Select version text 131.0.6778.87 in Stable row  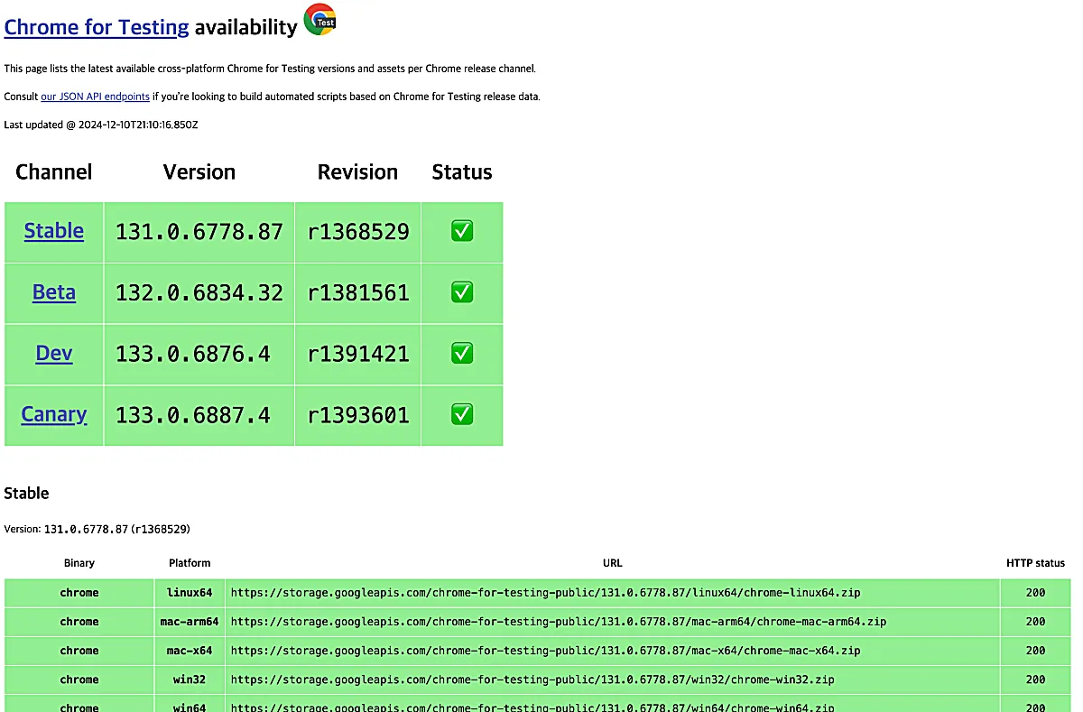click(199, 232)
